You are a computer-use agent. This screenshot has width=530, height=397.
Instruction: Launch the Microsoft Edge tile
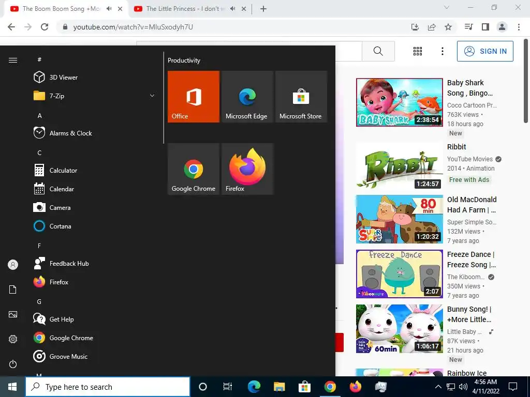coord(247,97)
